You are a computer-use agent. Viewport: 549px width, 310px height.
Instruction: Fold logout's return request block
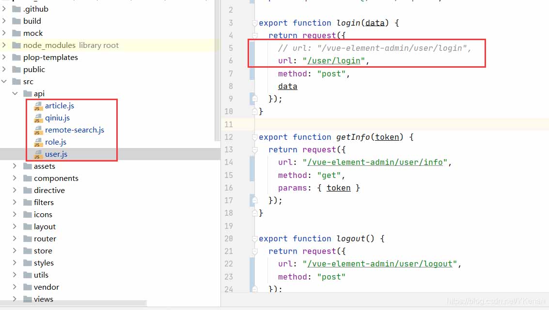coord(255,251)
